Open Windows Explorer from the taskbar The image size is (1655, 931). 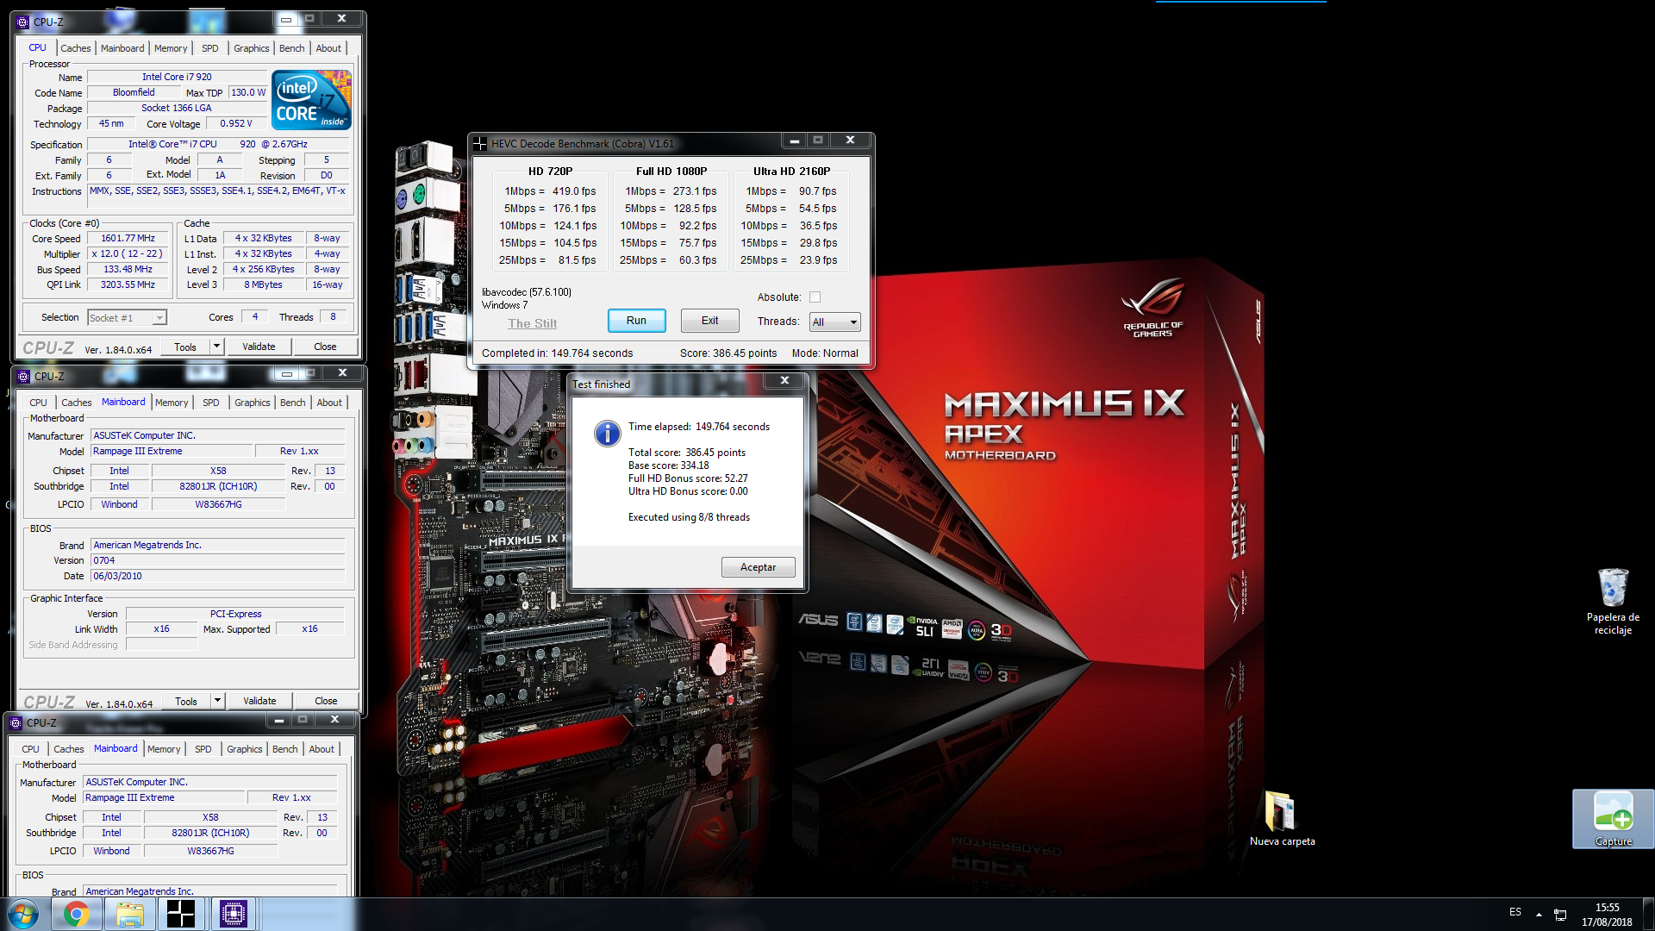coord(129,914)
